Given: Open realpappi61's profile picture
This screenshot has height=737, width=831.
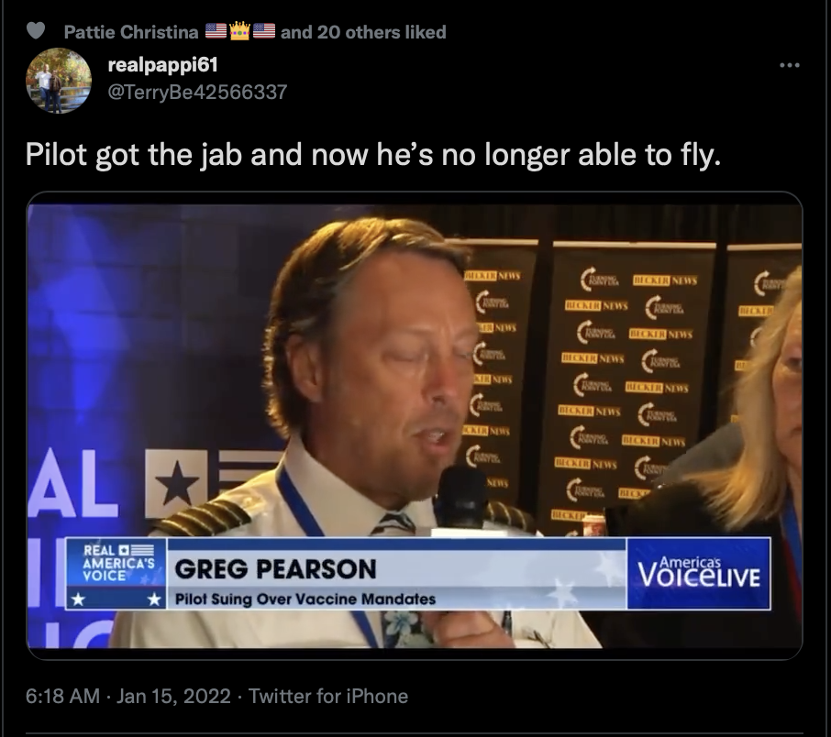Looking at the screenshot, I should (x=59, y=81).
